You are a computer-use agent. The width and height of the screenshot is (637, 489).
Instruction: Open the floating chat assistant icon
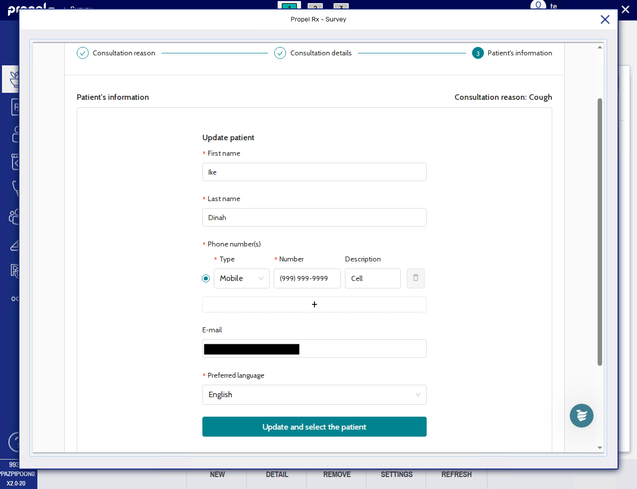[x=581, y=416]
